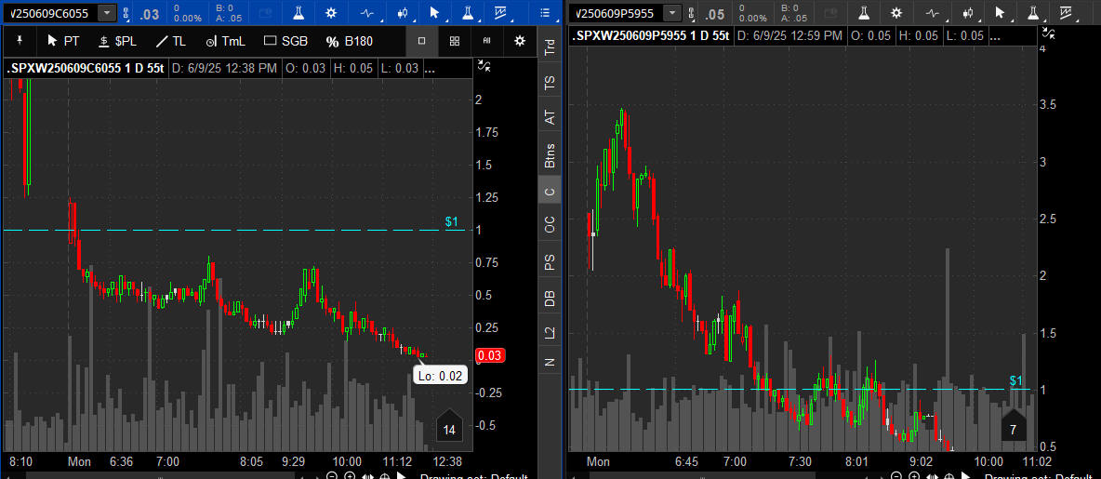Open the Trd sidebar tab
This screenshot has width=1101, height=479.
[550, 48]
